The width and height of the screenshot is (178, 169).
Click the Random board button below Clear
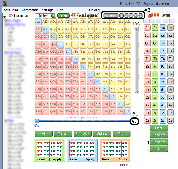click(x=159, y=135)
